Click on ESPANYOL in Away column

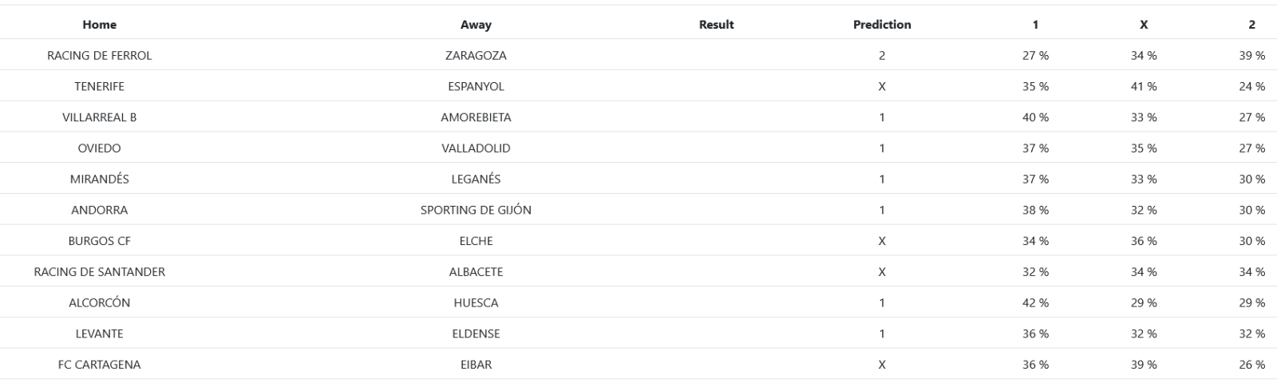pyautogui.click(x=476, y=86)
